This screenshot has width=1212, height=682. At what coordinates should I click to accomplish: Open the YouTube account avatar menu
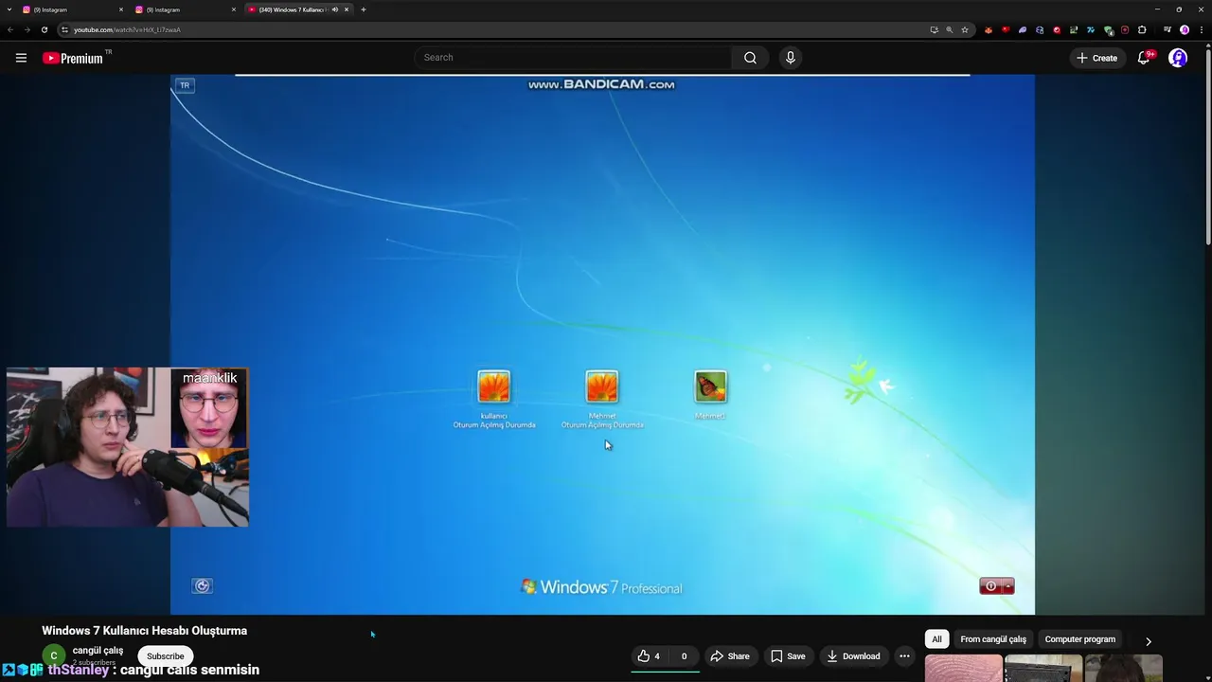coord(1178,58)
